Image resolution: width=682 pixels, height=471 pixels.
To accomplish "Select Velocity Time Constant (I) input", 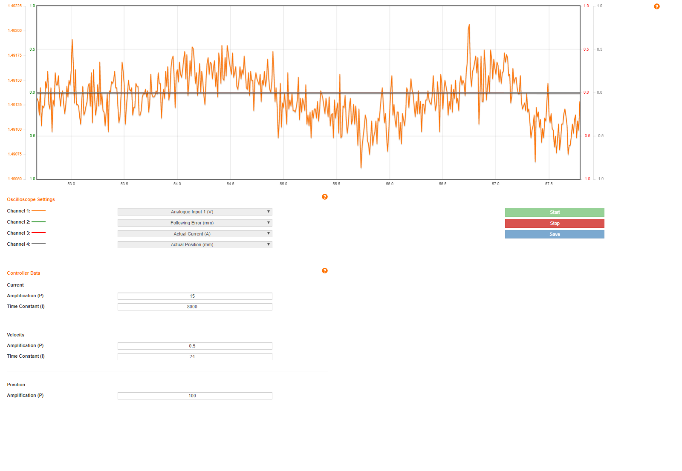I will [195, 357].
